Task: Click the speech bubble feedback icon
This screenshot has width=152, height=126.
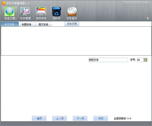Action: [124, 3]
